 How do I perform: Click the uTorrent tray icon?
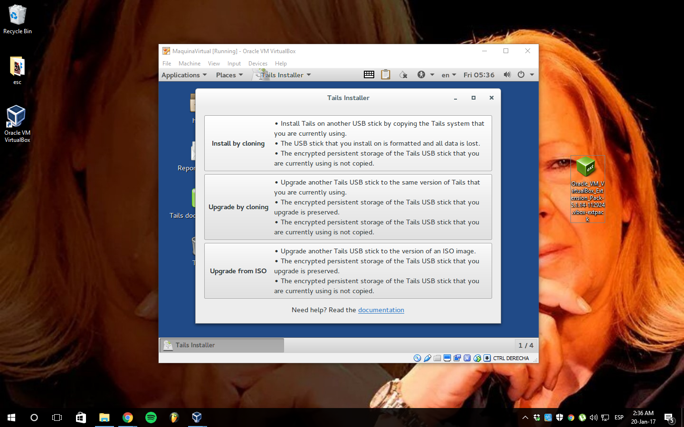point(582,418)
